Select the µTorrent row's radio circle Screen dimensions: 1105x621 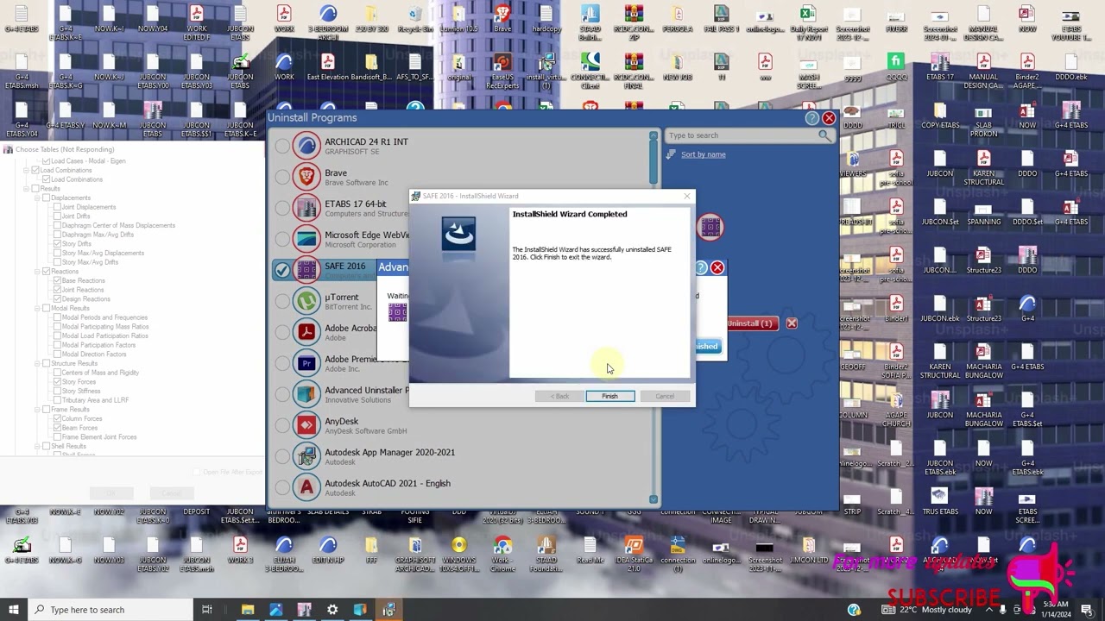(282, 301)
